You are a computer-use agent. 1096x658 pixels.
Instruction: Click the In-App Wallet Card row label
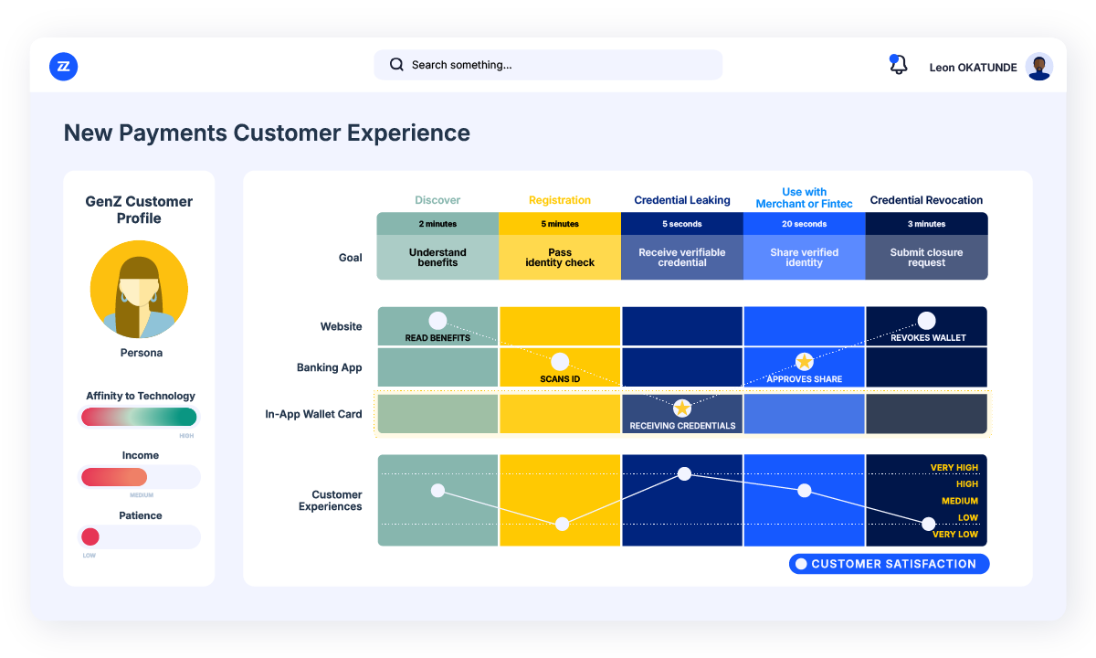click(x=313, y=414)
